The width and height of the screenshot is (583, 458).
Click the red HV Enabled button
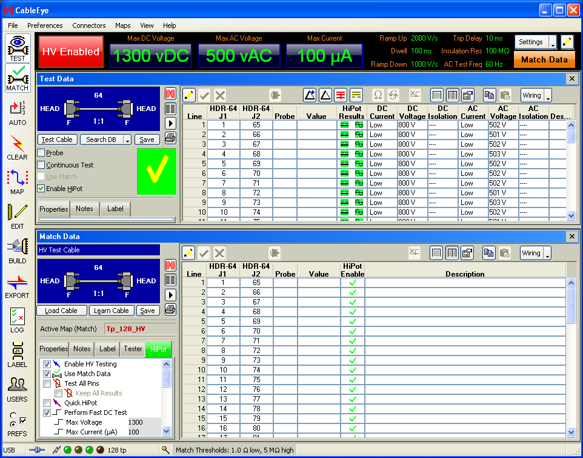pyautogui.click(x=71, y=52)
